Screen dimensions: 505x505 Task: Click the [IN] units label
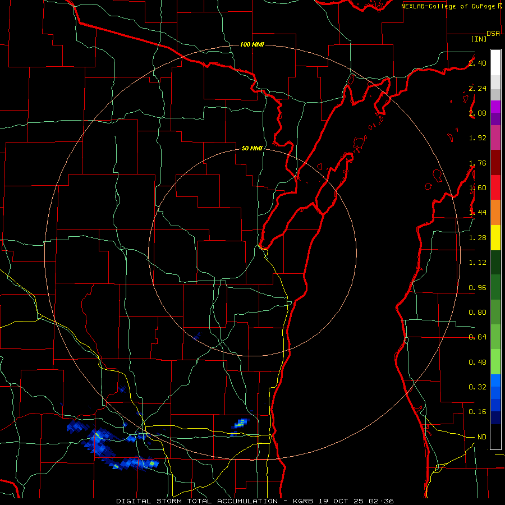479,39
